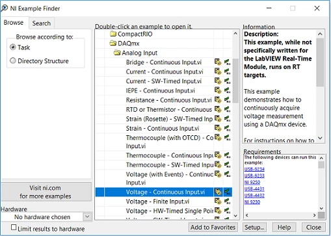Image resolution: width=331 pixels, height=236 pixels.
Task: Click the Analog Input open folder icon
Action: click(117, 53)
